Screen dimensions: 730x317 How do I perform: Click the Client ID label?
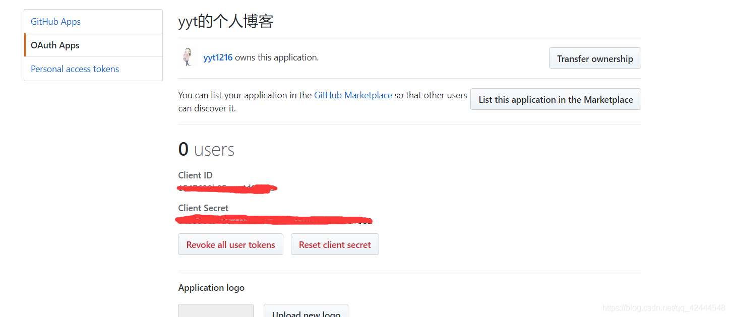195,175
